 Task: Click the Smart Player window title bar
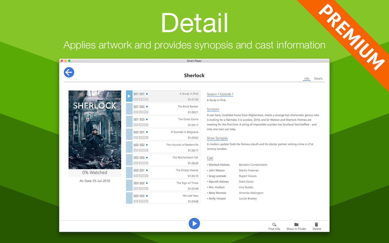(194, 61)
